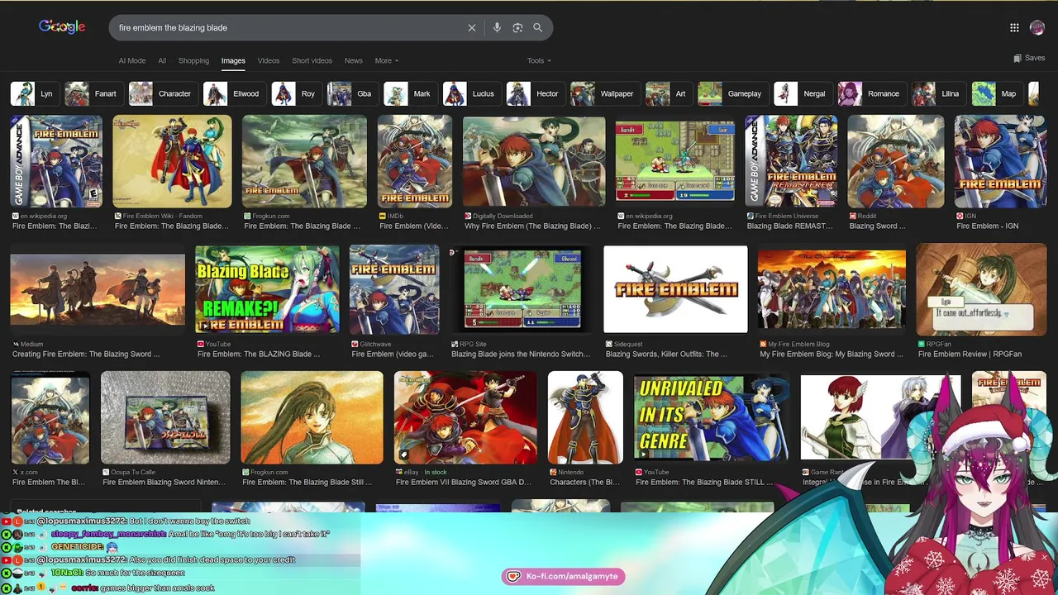Image resolution: width=1058 pixels, height=595 pixels.
Task: Open the Short videos tab
Action: click(312, 60)
